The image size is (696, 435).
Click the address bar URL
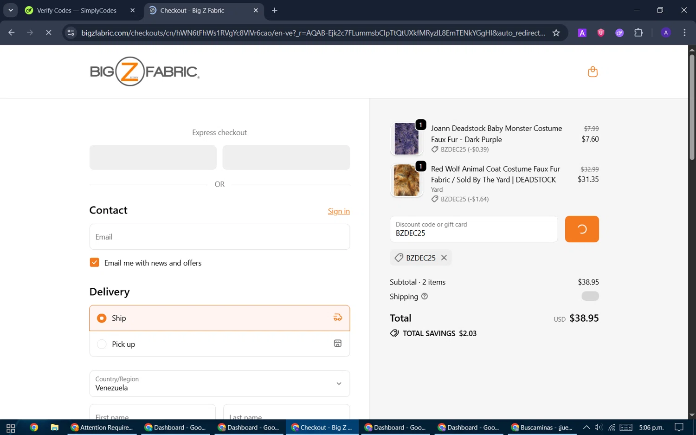(313, 32)
